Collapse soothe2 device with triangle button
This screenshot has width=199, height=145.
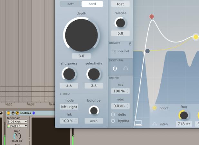(13, 113)
